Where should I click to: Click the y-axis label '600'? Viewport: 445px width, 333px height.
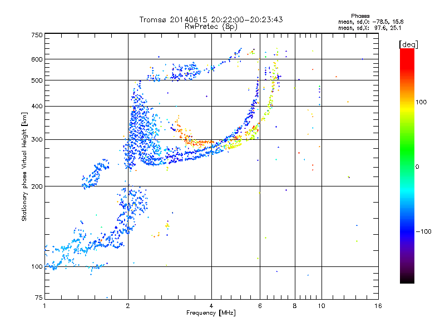point(37,59)
